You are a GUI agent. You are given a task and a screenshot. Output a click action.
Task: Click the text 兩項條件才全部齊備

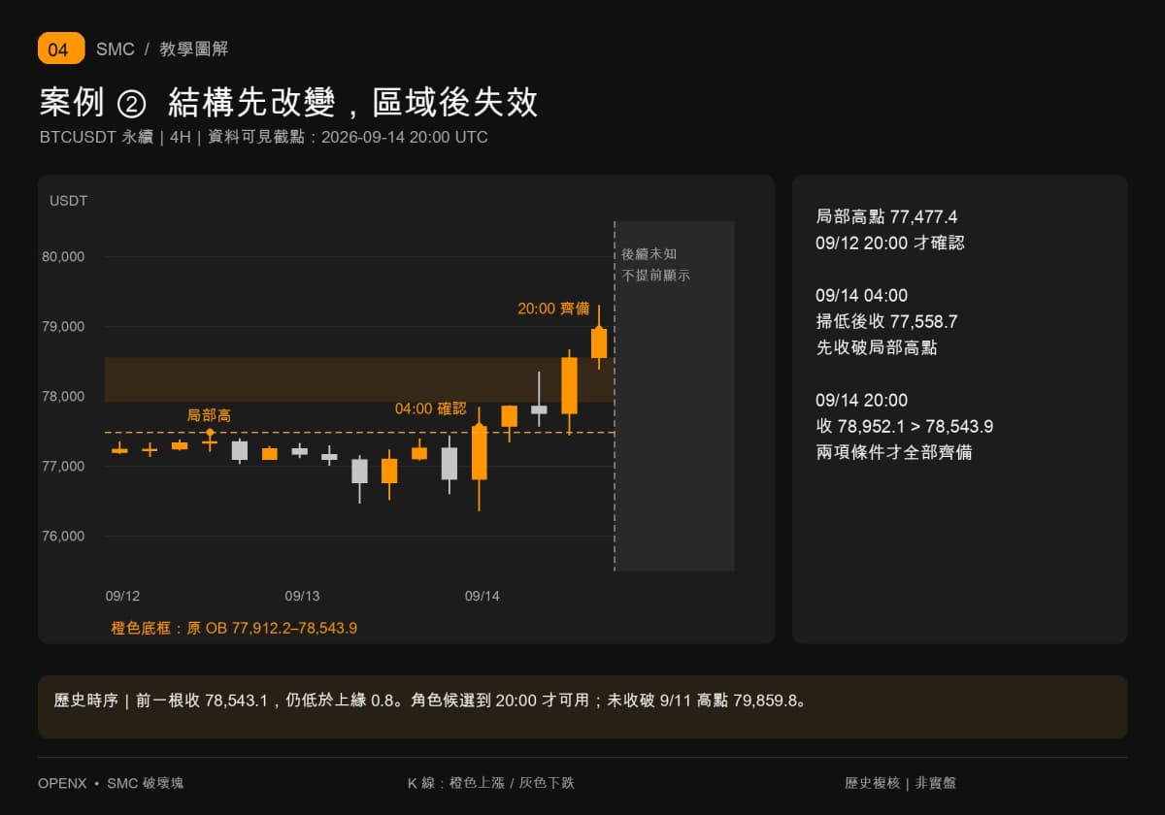click(x=894, y=452)
